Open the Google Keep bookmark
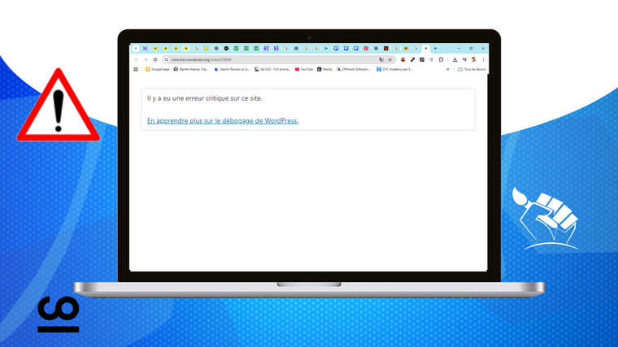This screenshot has height=347, width=618. (157, 69)
